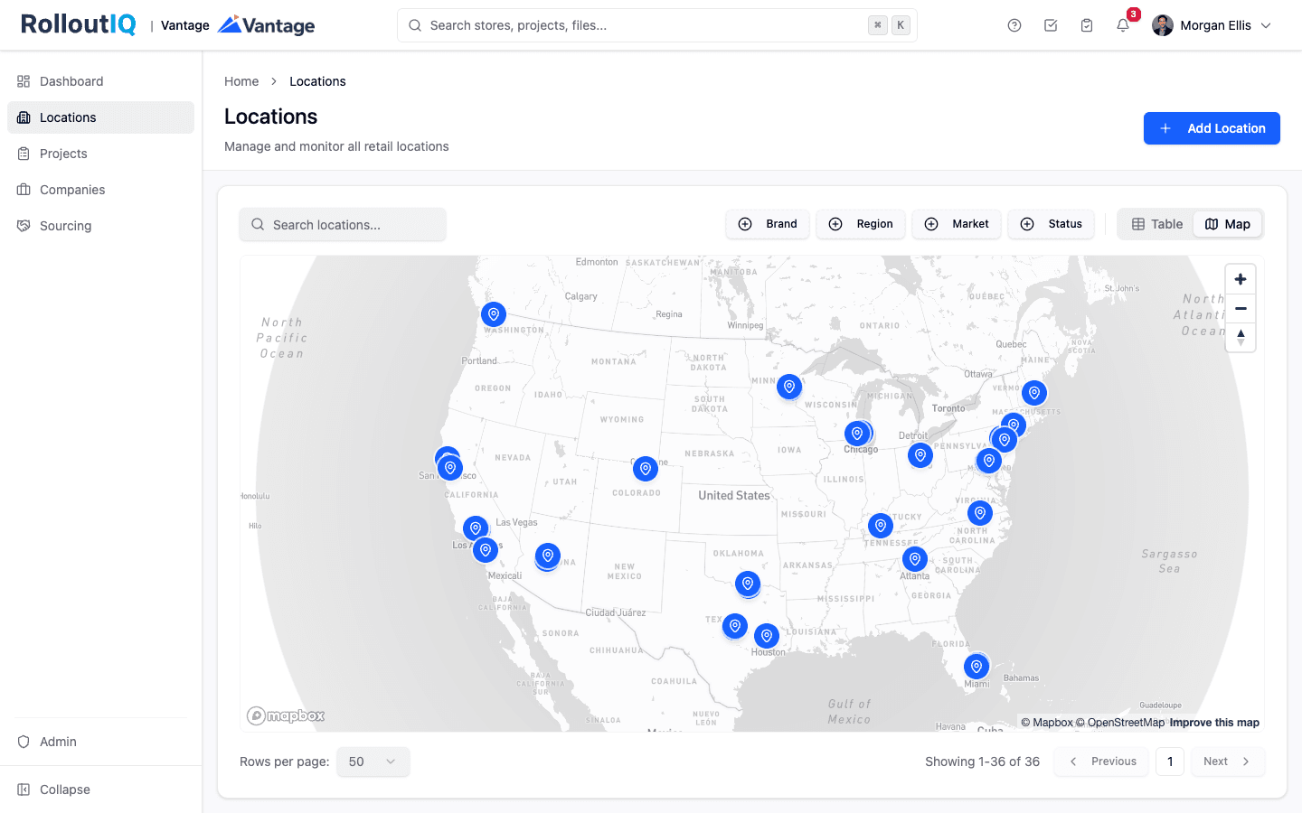1302x813 pixels.
Task: Select the Arizona location pin
Action: pyautogui.click(x=548, y=556)
